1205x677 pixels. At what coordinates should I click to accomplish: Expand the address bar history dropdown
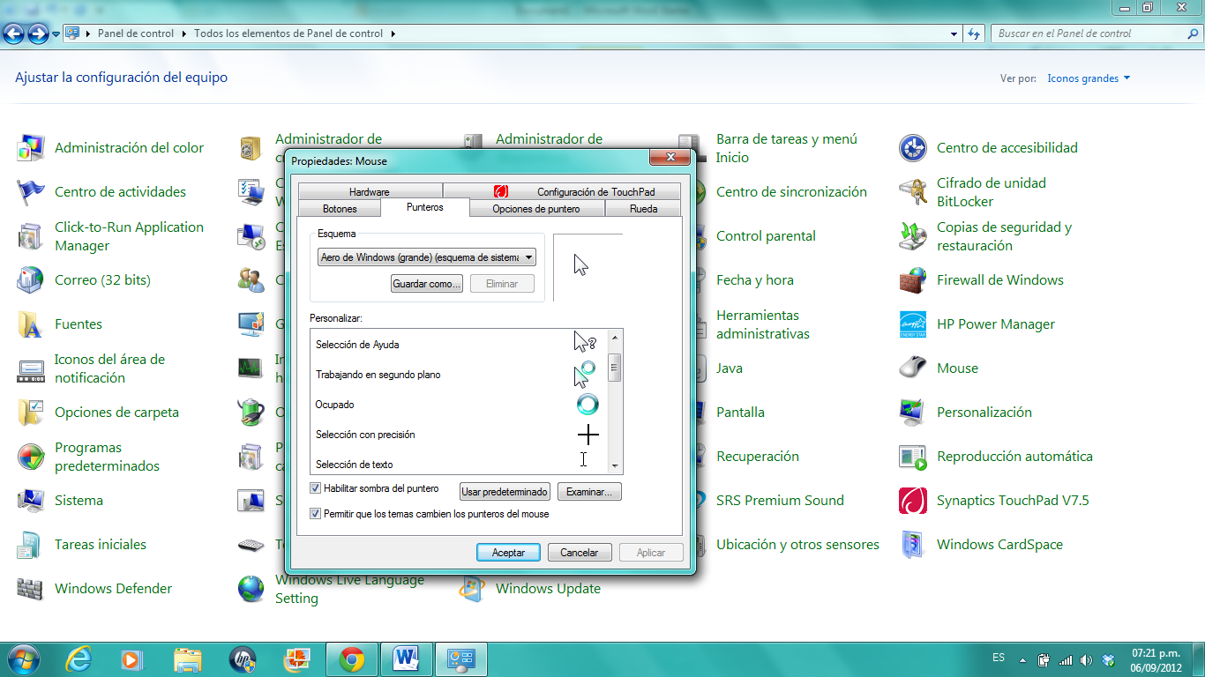953,33
